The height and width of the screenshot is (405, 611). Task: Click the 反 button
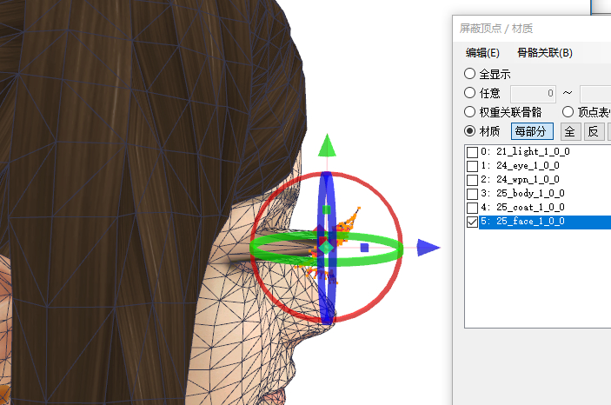[x=594, y=131]
